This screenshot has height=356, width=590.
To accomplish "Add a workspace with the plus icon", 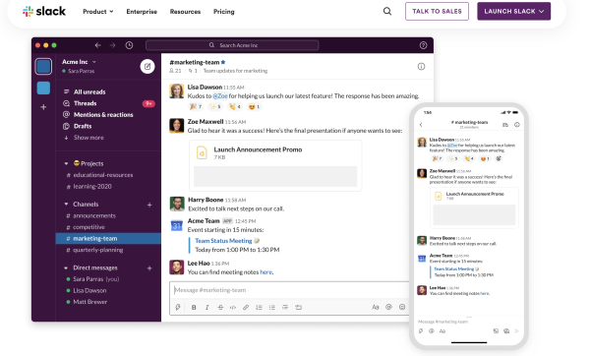I will (43, 107).
